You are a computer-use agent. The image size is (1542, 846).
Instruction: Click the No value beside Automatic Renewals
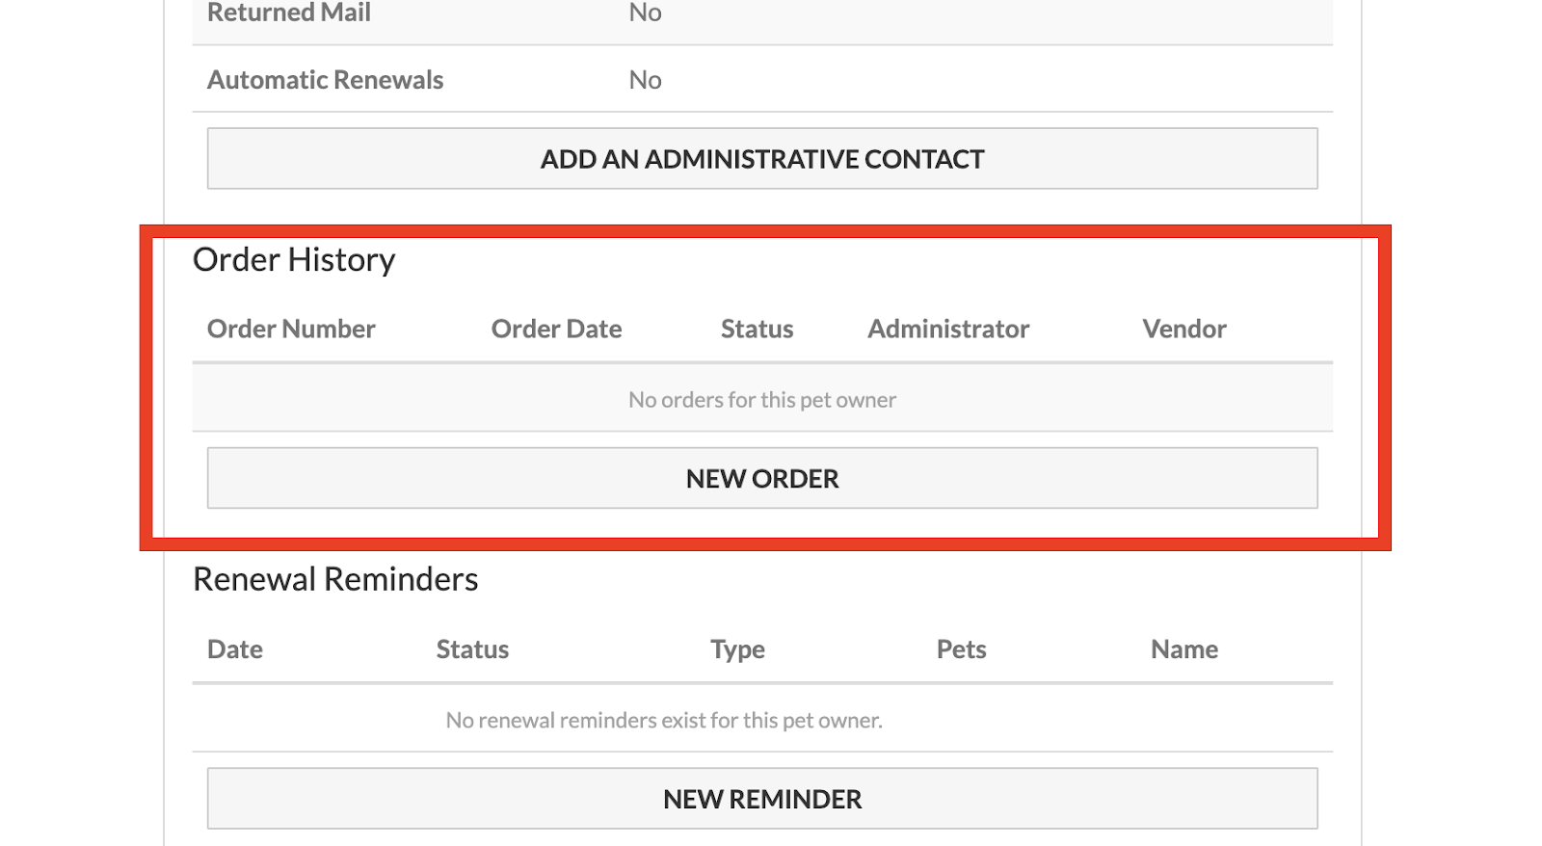(x=644, y=80)
